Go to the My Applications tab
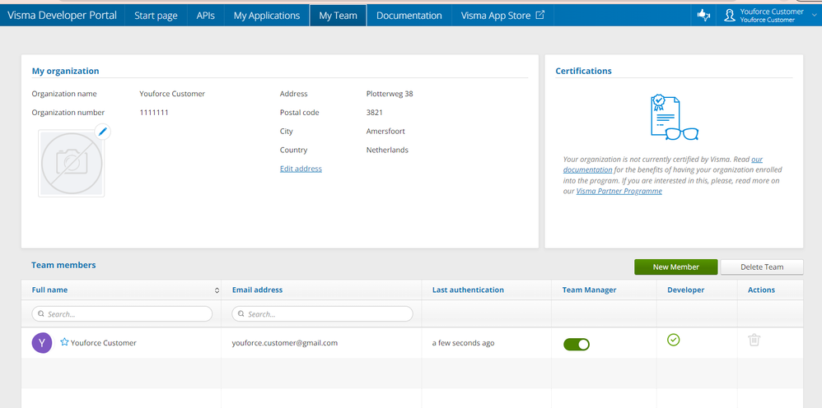Viewport: 822px width, 408px height. coord(267,15)
